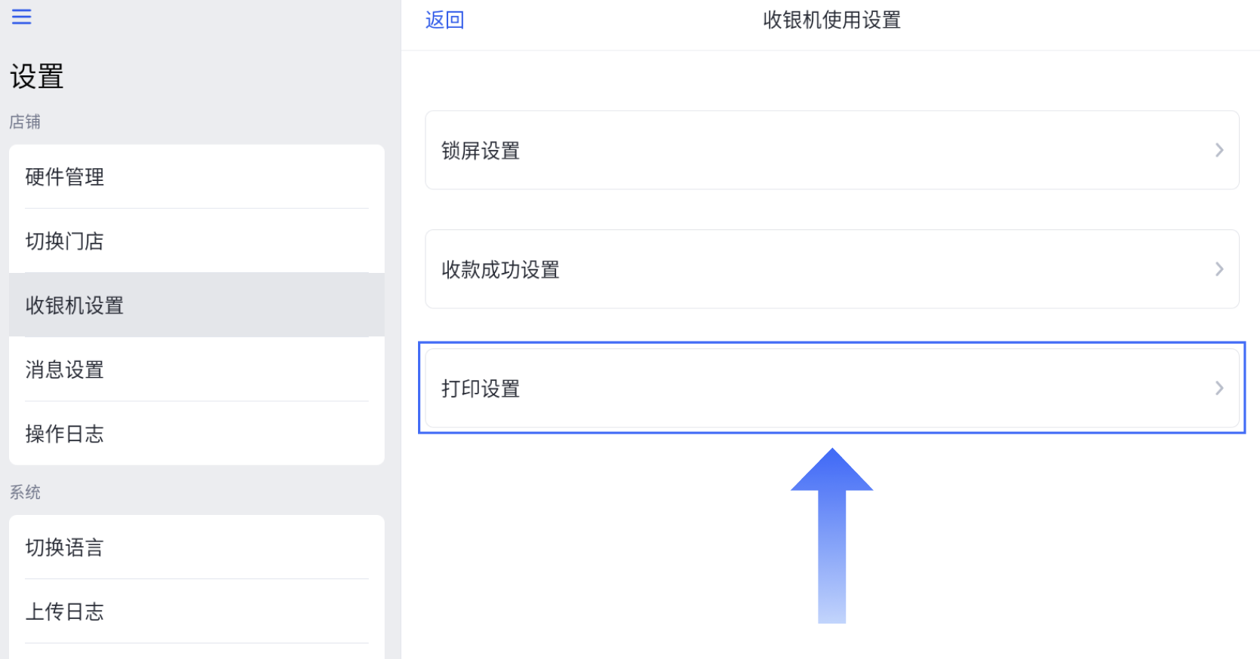Click the blue upward arrow graphic
Viewport: 1260px width, 659px height.
click(831, 535)
